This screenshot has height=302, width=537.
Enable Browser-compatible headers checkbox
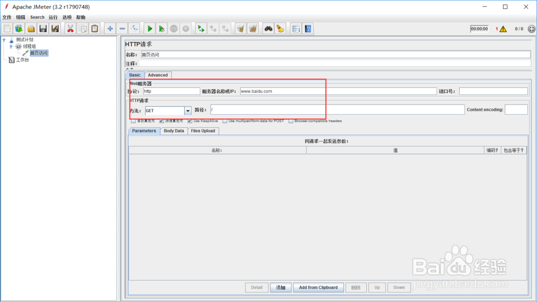click(x=291, y=121)
